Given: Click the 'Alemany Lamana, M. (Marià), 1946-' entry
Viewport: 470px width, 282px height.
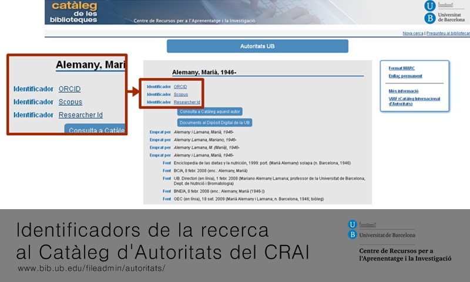Looking at the screenshot, I should 207,147.
